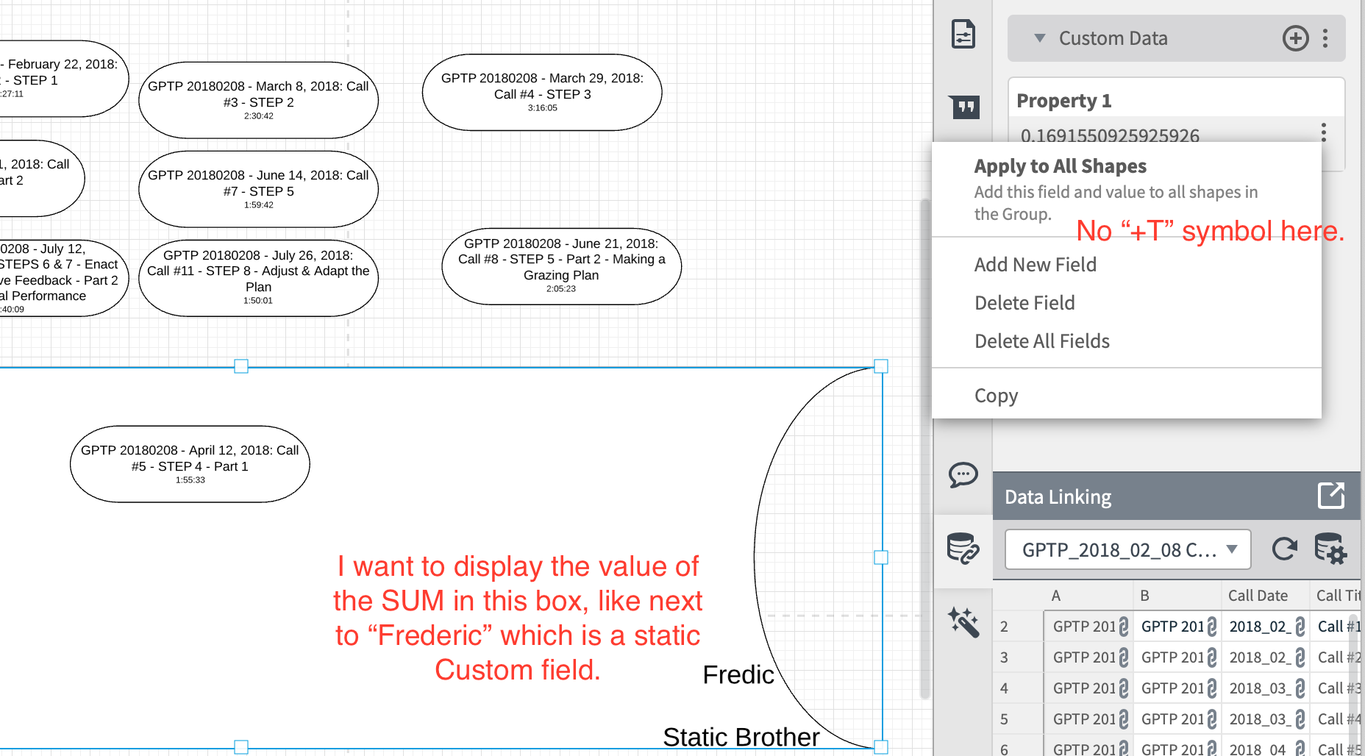Select column B header in data table

point(1177,596)
